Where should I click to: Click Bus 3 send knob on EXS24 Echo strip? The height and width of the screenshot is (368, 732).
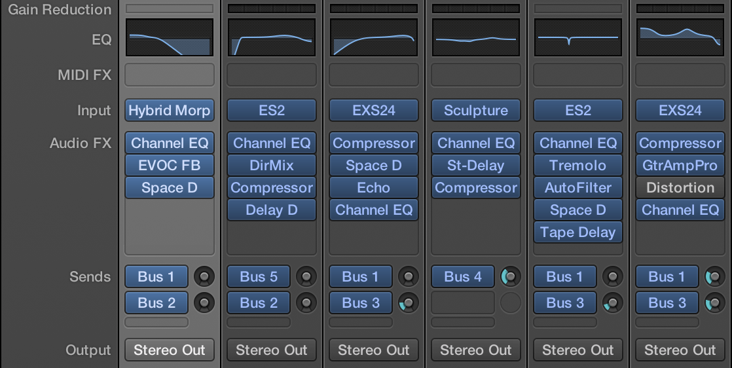pyautogui.click(x=409, y=303)
